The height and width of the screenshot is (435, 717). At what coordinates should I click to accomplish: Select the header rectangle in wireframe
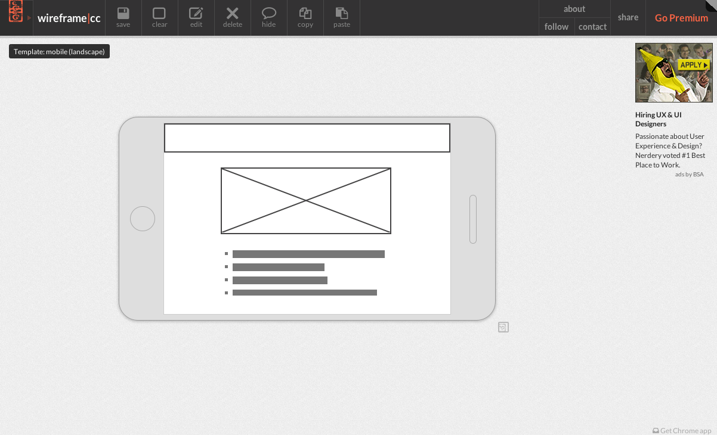[307, 138]
